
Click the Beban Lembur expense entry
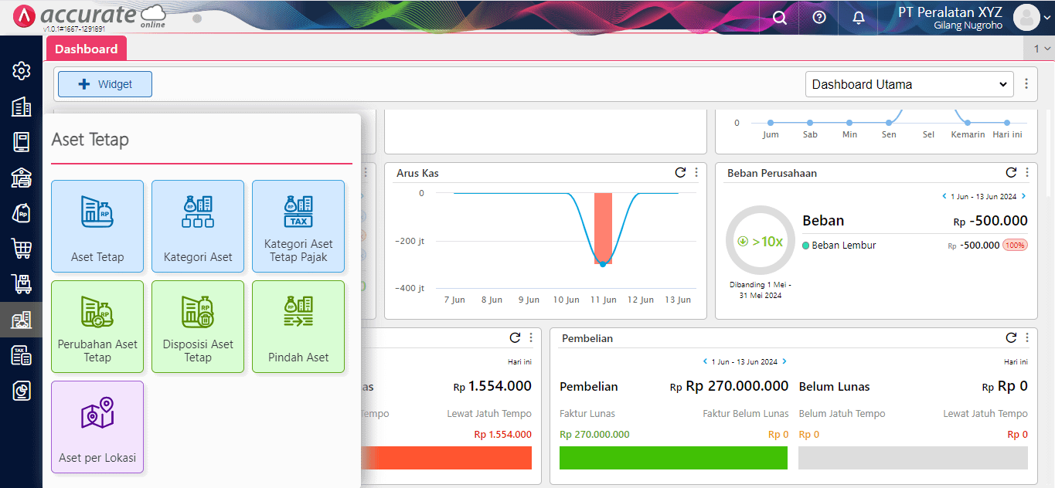844,246
